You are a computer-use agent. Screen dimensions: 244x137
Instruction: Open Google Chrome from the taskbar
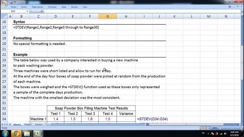click(x=16, y=134)
